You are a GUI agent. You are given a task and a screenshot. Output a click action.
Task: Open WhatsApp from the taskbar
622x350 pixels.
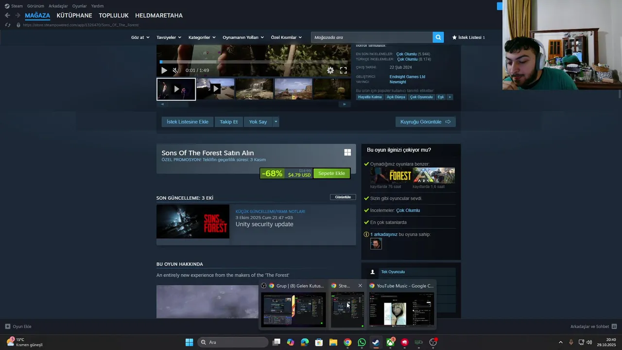point(362,342)
